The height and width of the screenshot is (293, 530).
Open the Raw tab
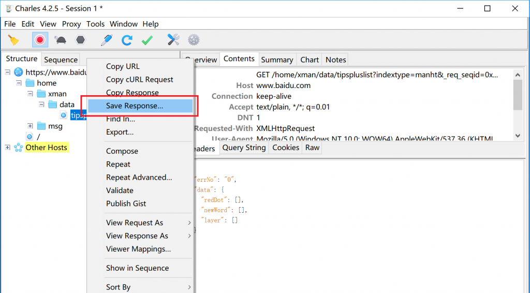tap(312, 148)
